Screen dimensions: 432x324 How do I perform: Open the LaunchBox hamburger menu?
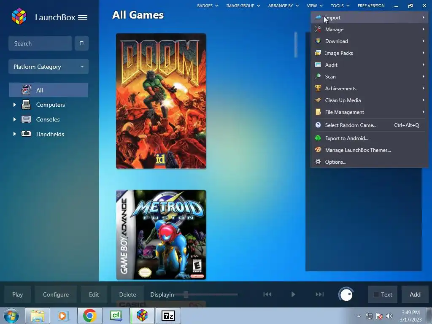[x=83, y=18]
